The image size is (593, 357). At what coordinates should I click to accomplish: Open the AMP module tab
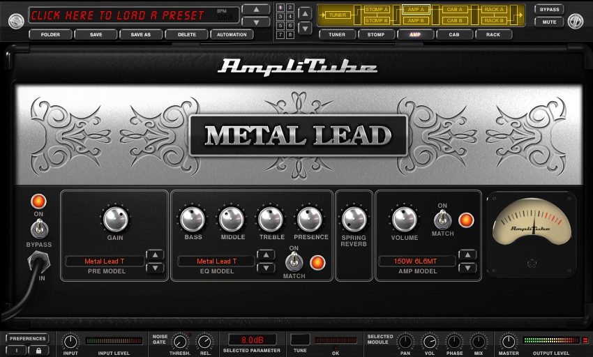point(415,34)
